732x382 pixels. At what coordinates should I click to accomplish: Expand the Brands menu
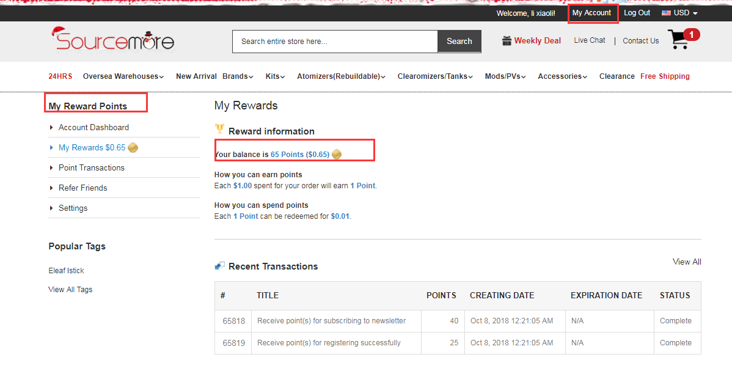(x=238, y=76)
